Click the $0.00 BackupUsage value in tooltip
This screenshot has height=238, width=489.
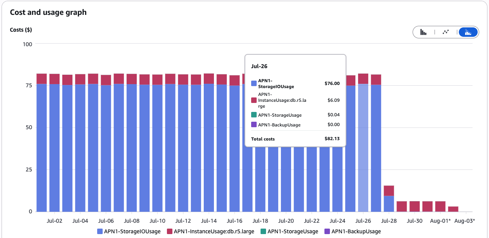tap(333, 124)
